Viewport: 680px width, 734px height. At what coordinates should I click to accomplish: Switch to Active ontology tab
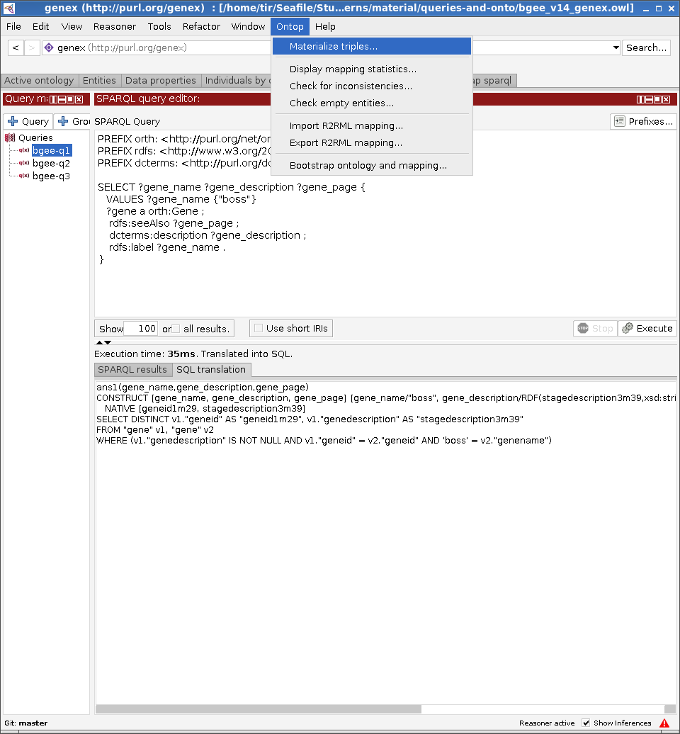click(39, 81)
